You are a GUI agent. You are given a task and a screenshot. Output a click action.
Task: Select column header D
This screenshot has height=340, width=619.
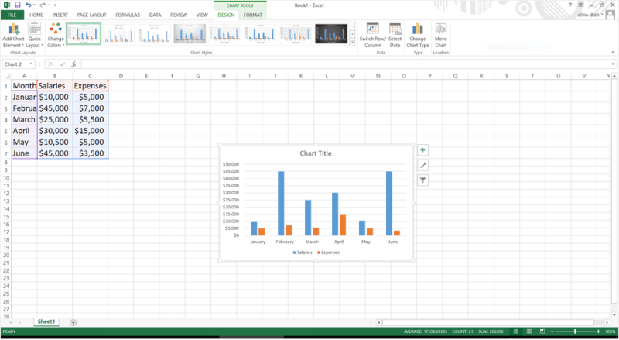(x=121, y=76)
